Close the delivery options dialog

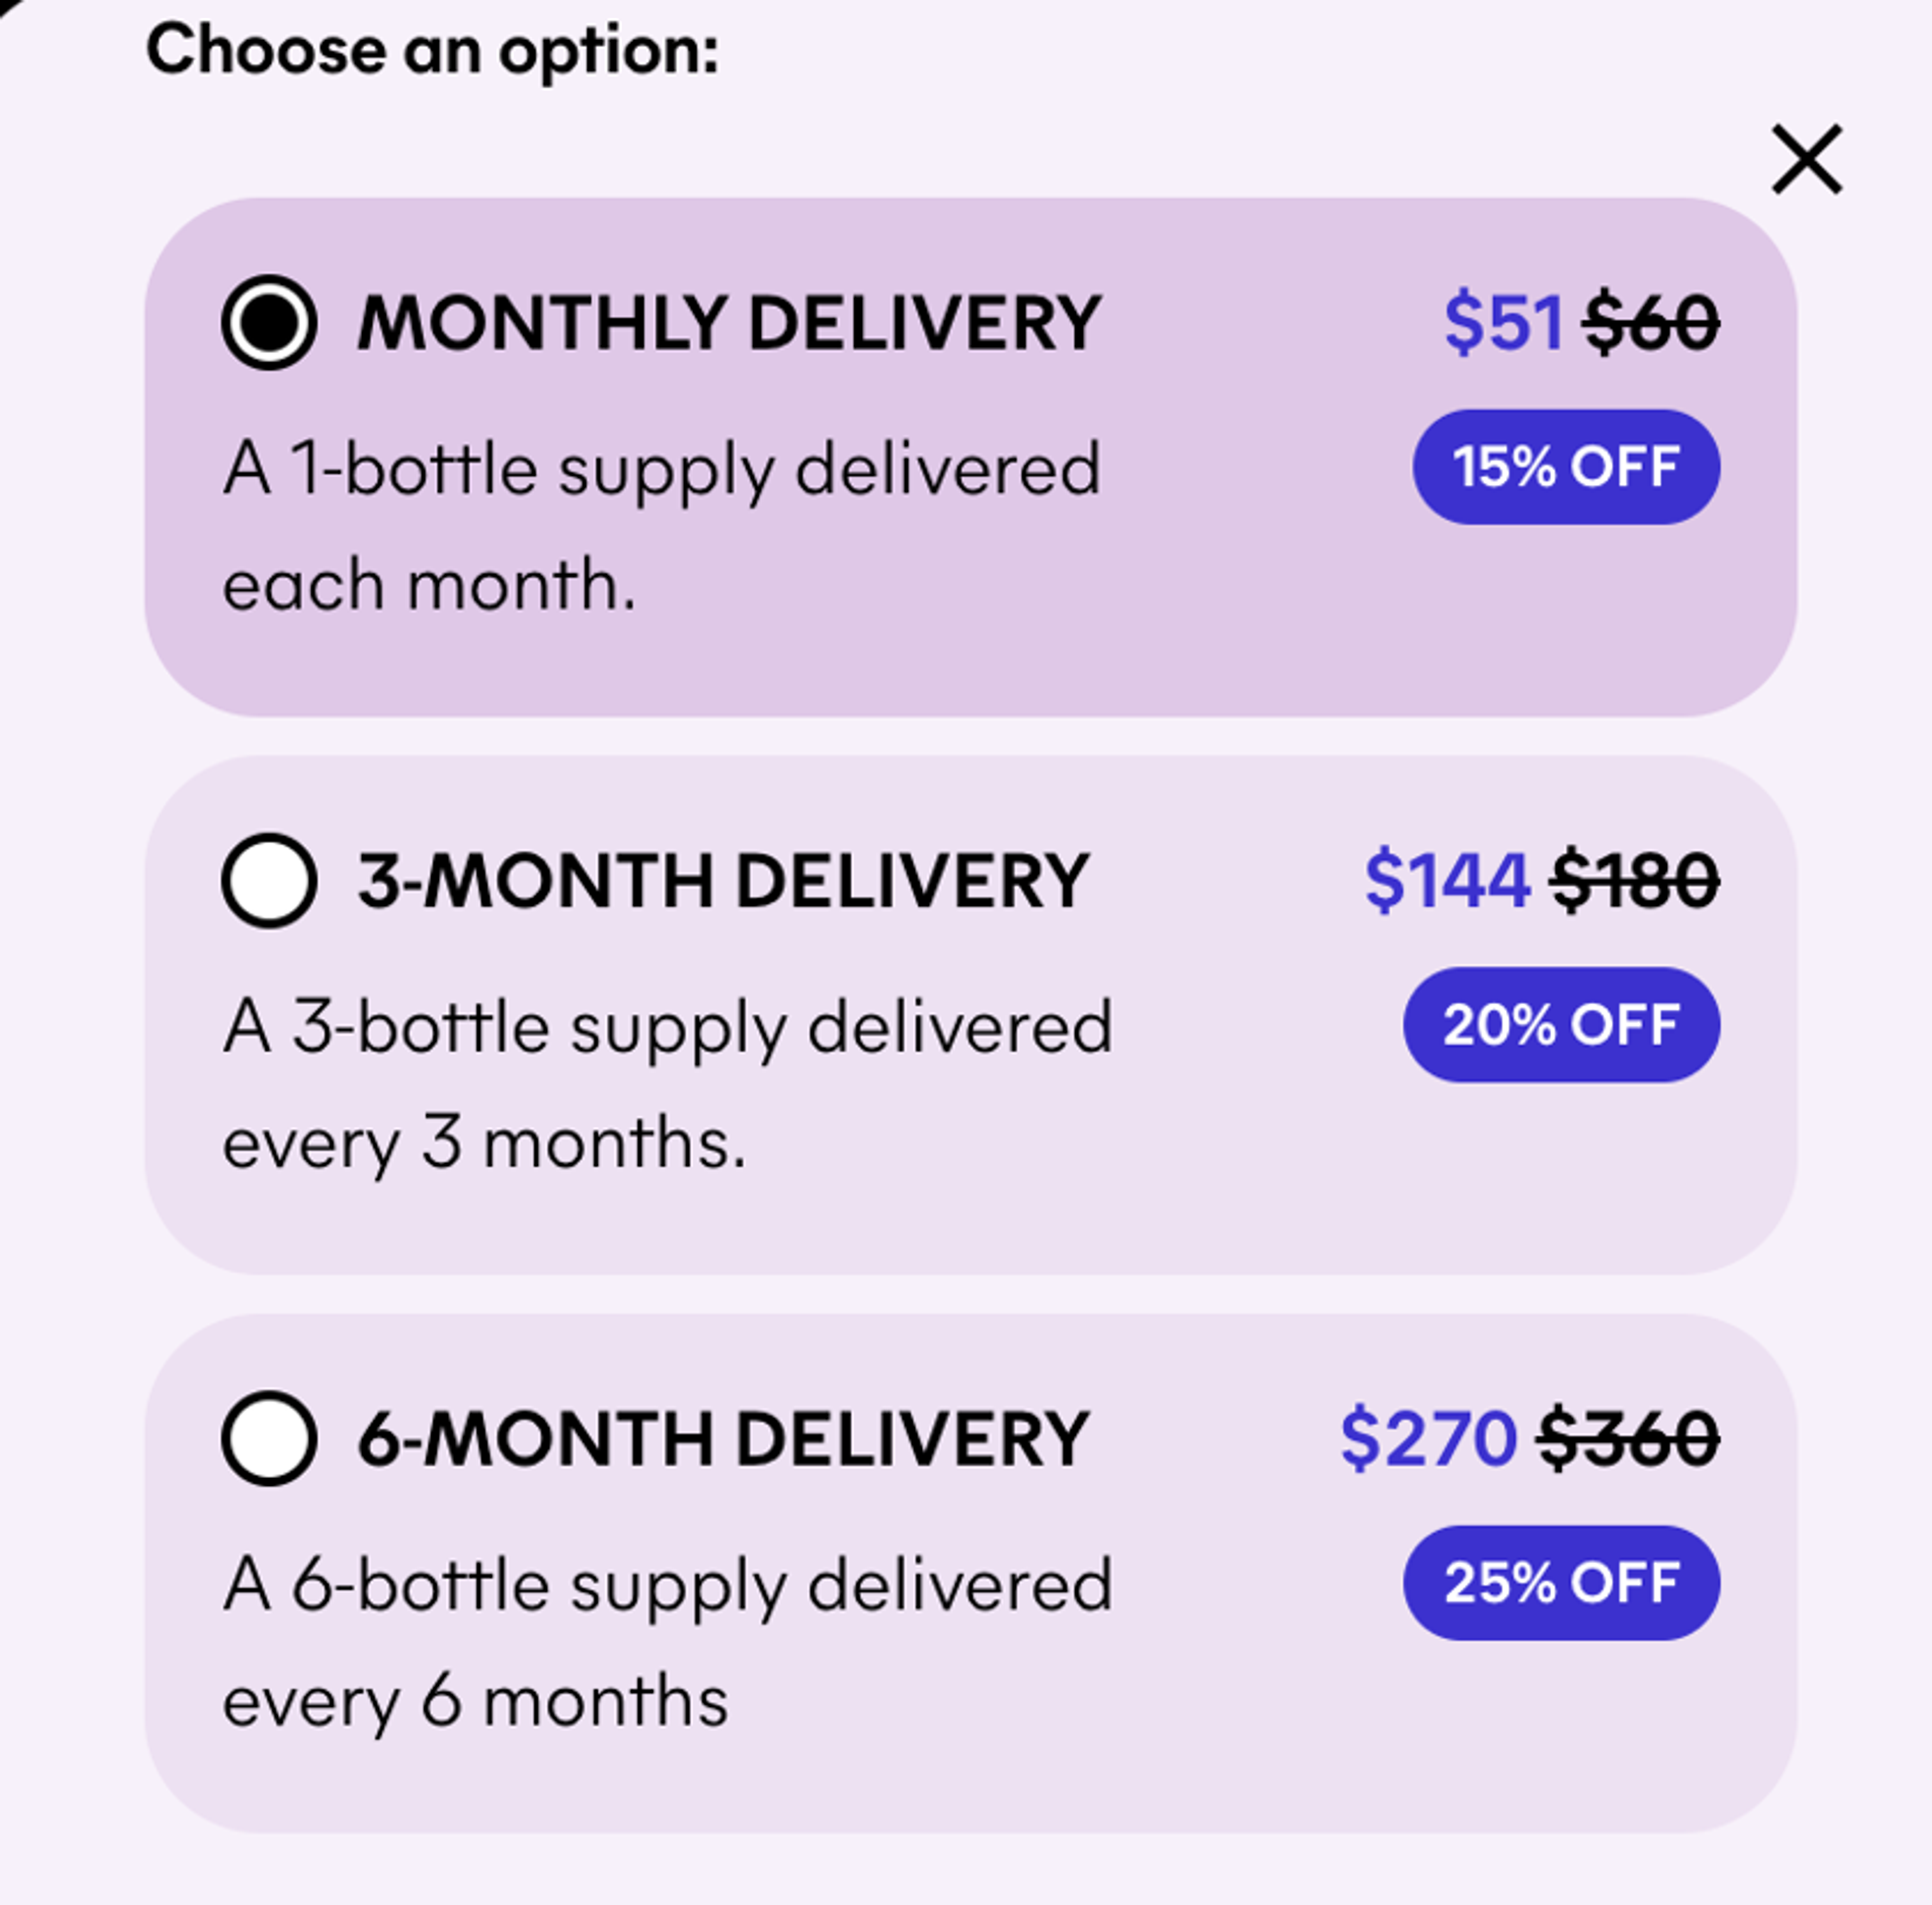tap(1806, 157)
